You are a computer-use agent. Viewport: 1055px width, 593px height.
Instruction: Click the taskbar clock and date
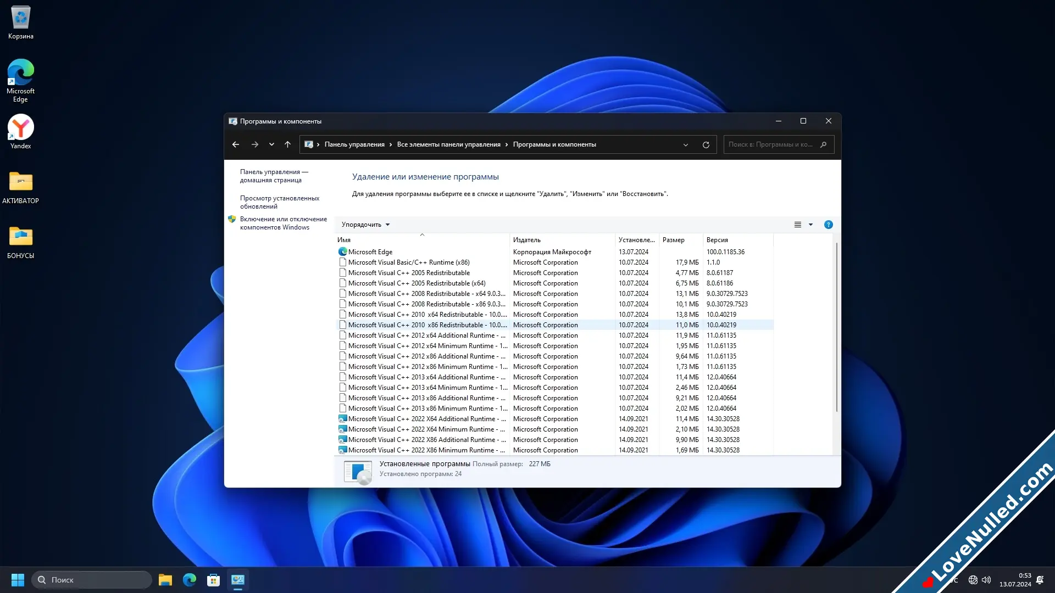(x=1015, y=580)
